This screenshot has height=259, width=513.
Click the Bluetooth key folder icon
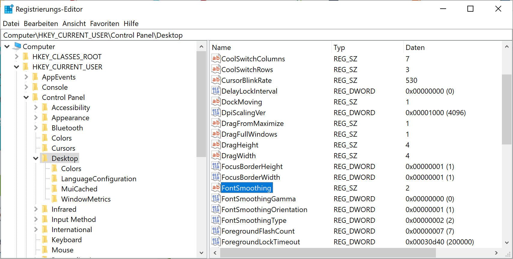[x=45, y=128]
